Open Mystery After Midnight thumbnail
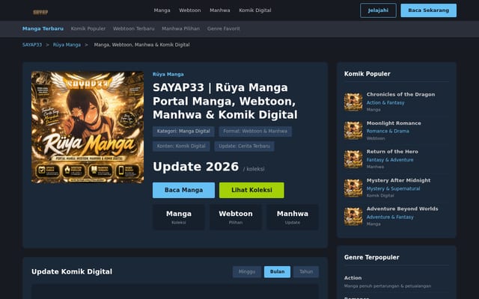Image resolution: width=479 pixels, height=299 pixels. pyautogui.click(x=353, y=188)
